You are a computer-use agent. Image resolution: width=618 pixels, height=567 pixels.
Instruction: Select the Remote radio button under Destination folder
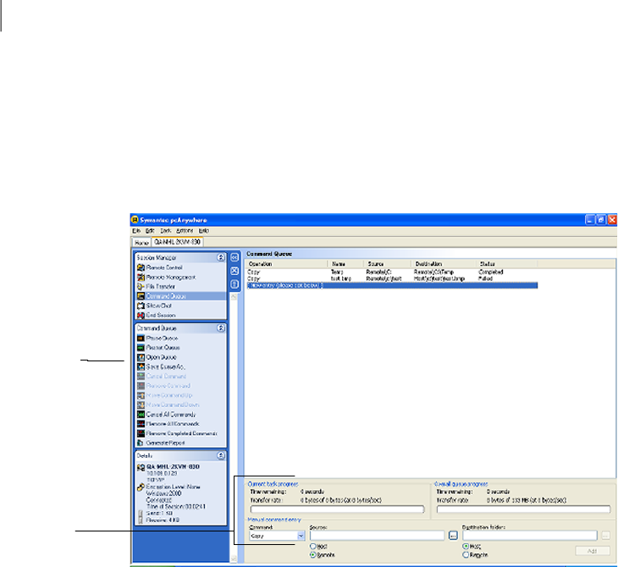pos(466,555)
